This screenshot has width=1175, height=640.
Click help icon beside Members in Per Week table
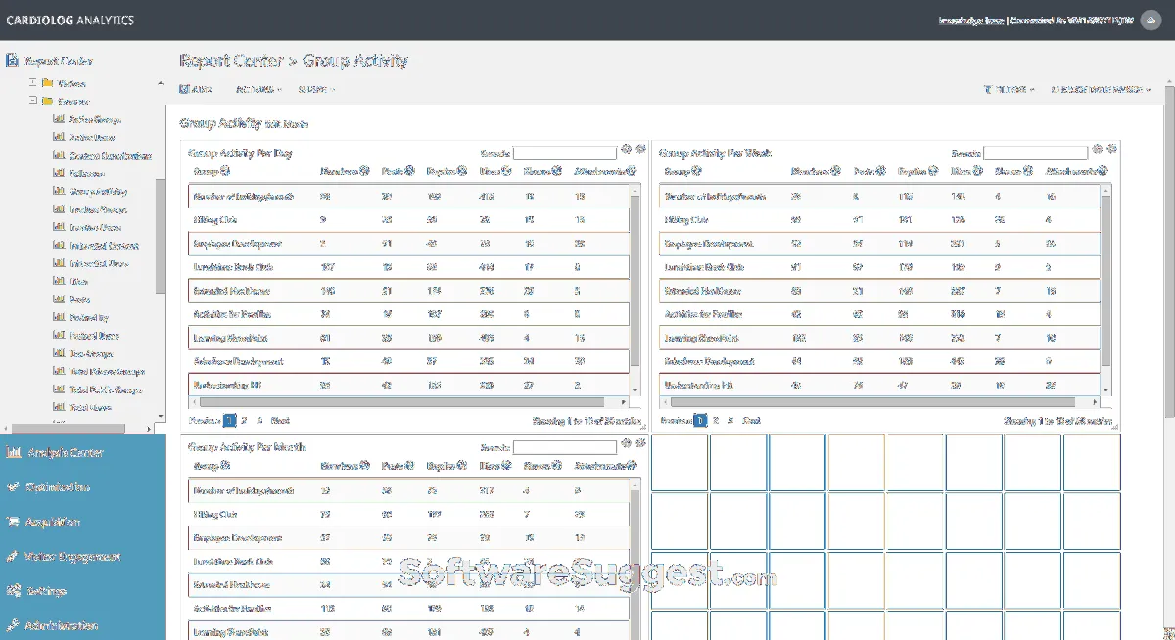coord(835,171)
